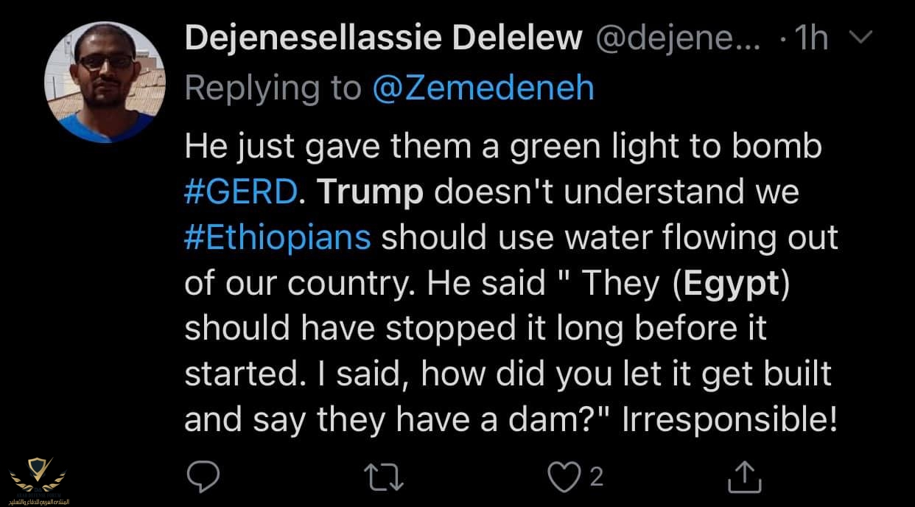This screenshot has width=915, height=507.
Task: Tap the share upload icon
Action: click(x=744, y=477)
